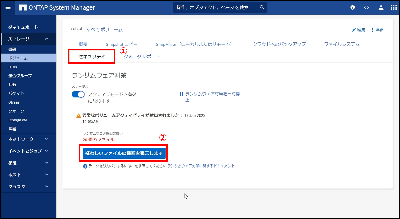Open the API log code icon
The height and width of the screenshot is (219, 400).
(366, 7)
